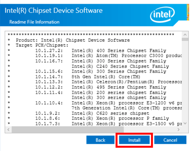This screenshot has height=151, width=193.
Task: Go Back to previous step
Action: tap(100, 140)
